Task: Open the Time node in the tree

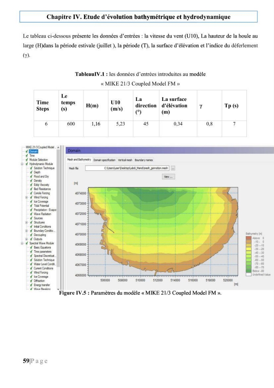Action: [32, 156]
